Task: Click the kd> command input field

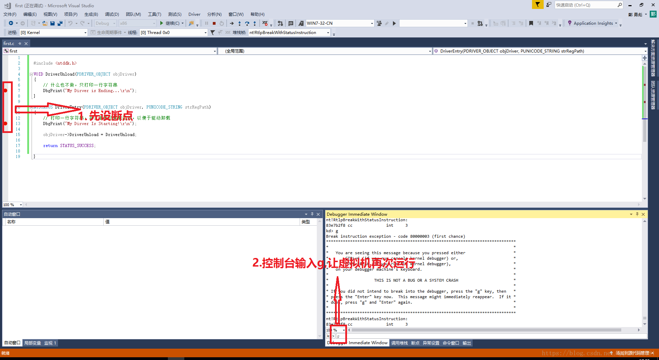Action: [491, 336]
